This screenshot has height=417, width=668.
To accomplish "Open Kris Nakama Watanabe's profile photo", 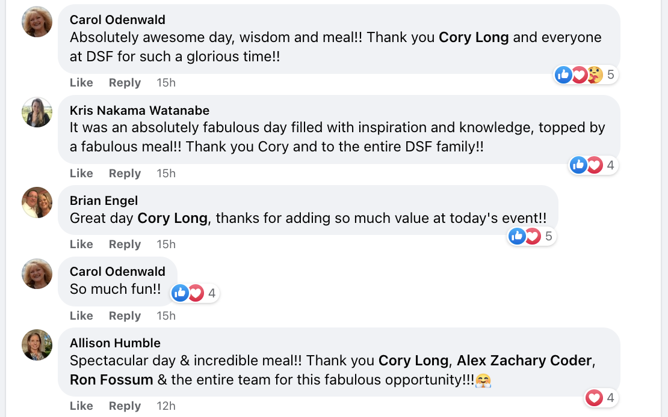I will coord(37,112).
